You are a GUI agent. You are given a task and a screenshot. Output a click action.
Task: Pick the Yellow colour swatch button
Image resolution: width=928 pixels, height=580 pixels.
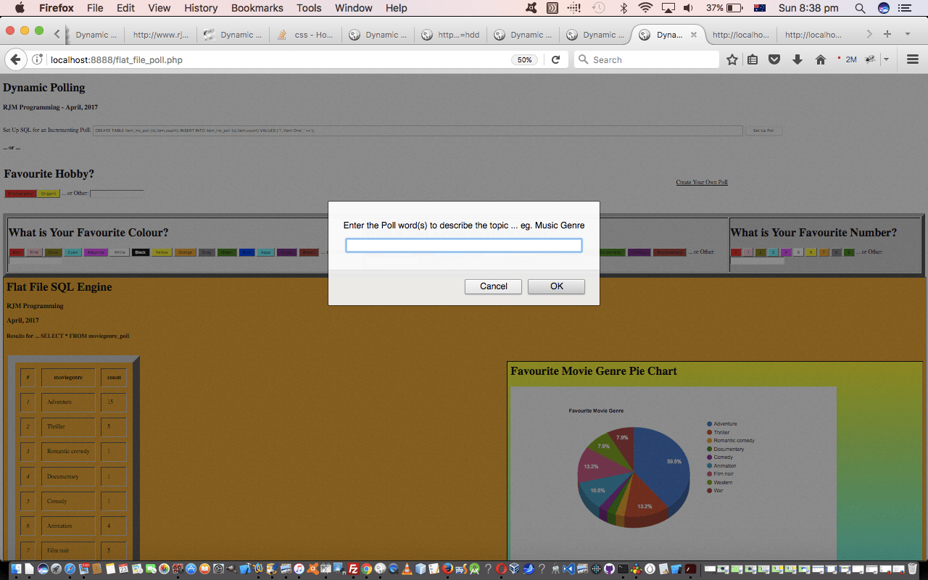click(162, 252)
